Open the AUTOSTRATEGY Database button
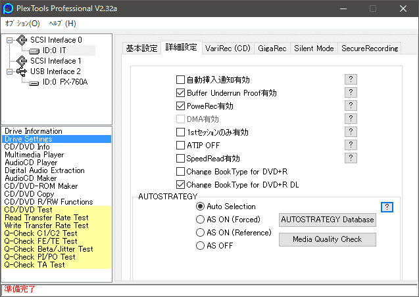 tap(328, 220)
